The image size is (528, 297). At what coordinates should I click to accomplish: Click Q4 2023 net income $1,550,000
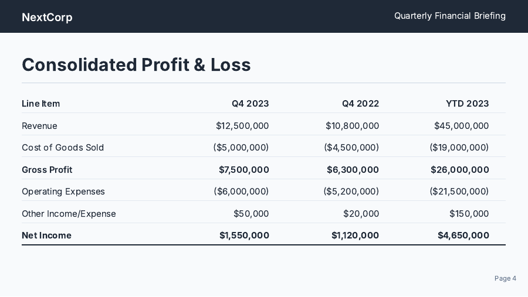244,235
